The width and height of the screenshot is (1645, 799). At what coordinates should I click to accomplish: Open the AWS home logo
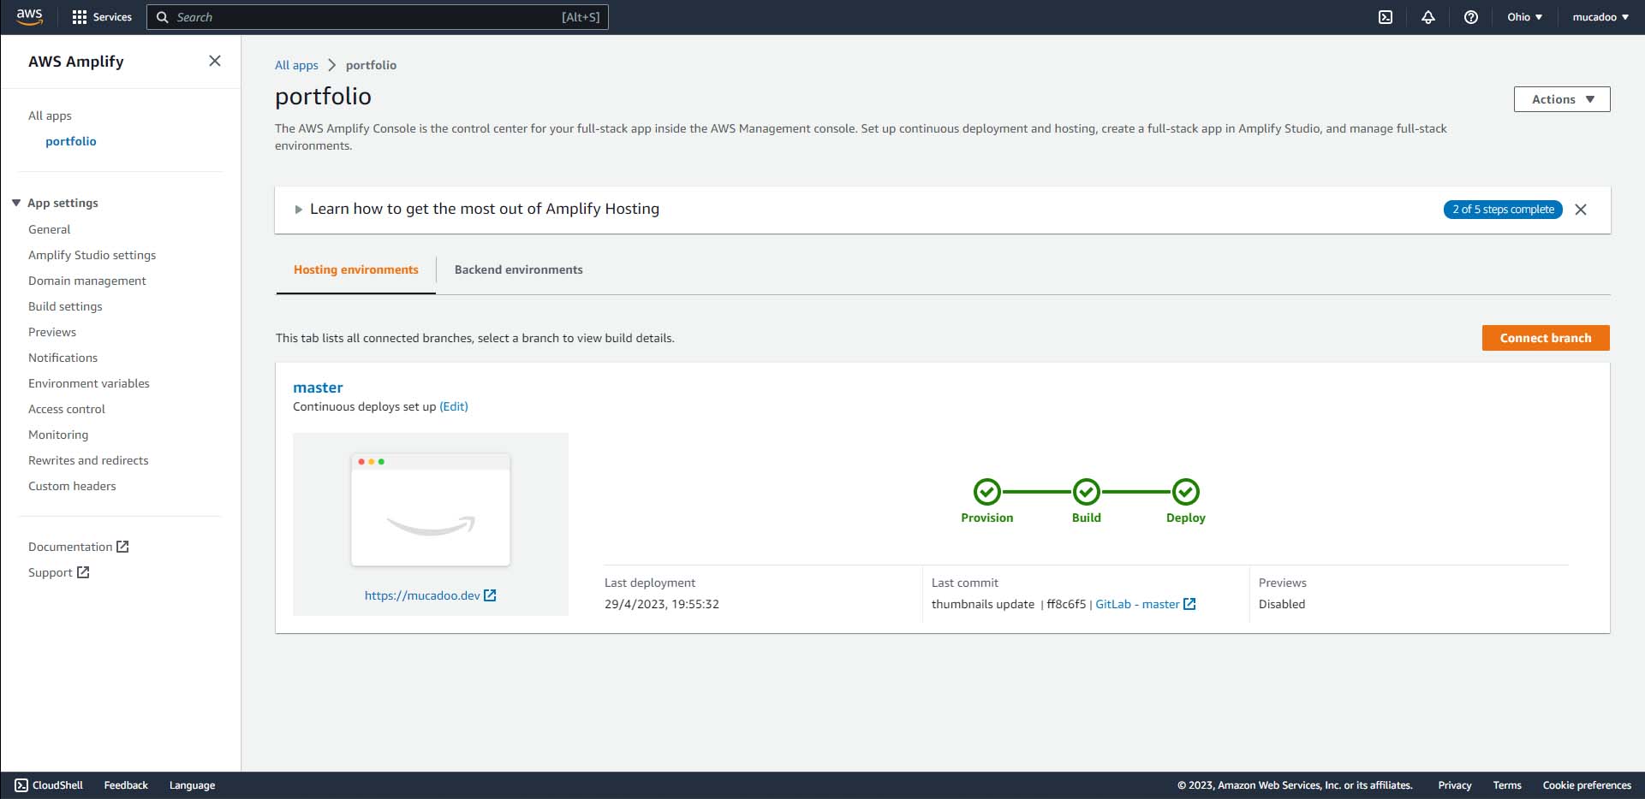pos(29,17)
